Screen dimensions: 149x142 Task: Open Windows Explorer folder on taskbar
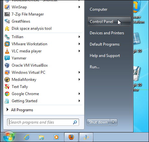click(x=41, y=137)
